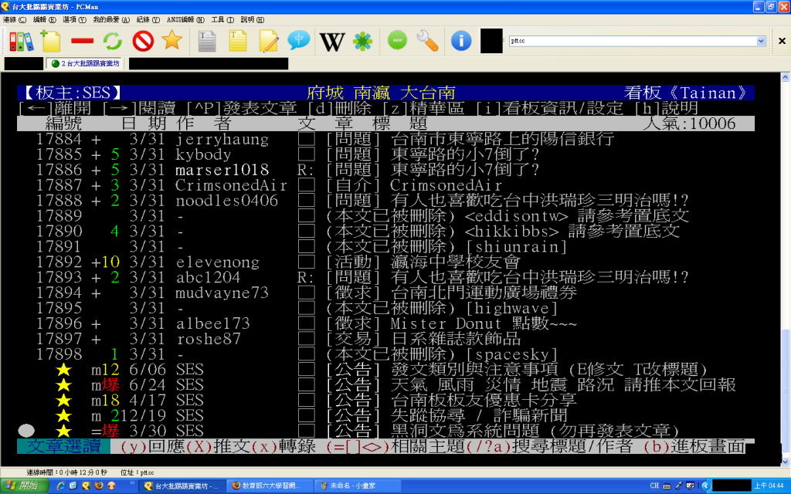This screenshot has height=494, width=791.
Task: Open the site list binders icon
Action: (x=21, y=40)
